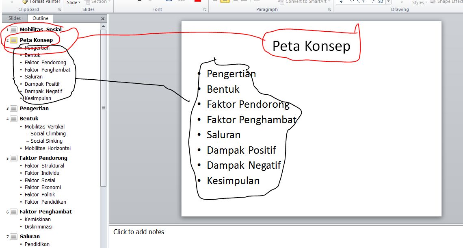Close the outline pane

pyautogui.click(x=103, y=18)
